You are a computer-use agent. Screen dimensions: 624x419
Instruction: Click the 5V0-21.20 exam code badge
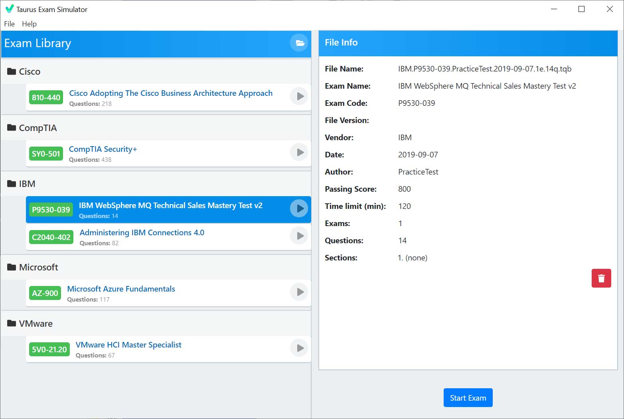(x=49, y=349)
